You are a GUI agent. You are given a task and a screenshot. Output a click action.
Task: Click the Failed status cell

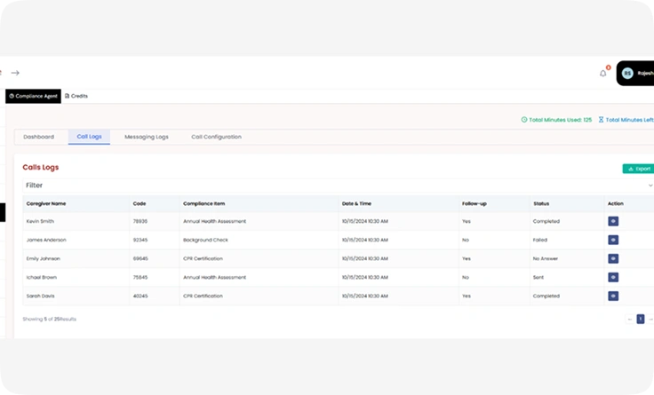540,240
